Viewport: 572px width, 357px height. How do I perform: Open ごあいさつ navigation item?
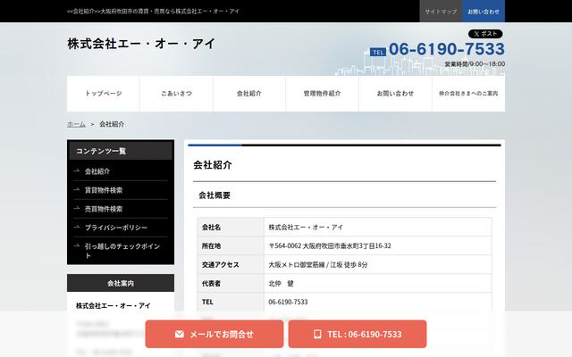[176, 94]
